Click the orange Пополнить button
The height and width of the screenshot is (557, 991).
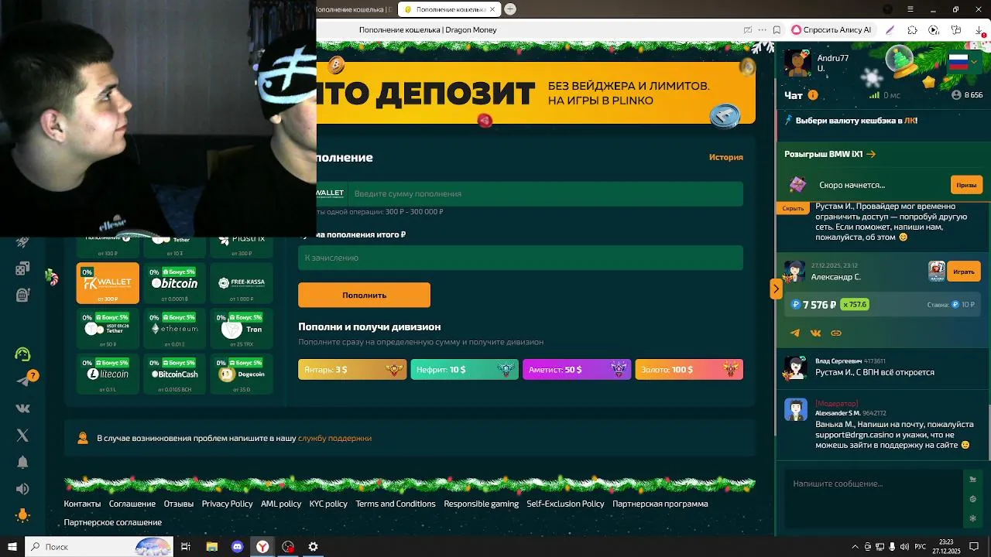[x=364, y=295]
